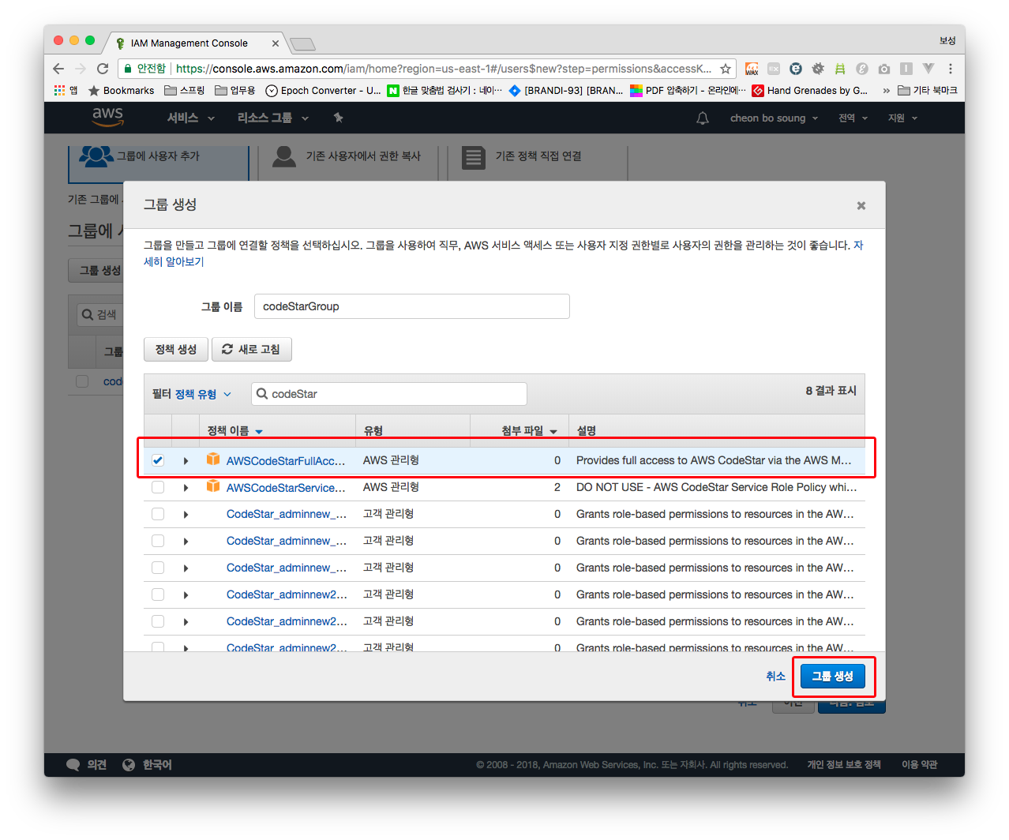This screenshot has width=1009, height=840.
Task: Expand the AWSCodeStarFullAccess policy row details
Action: (x=186, y=461)
